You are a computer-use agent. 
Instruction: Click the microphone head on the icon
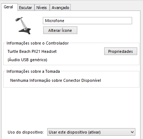pos(19,19)
